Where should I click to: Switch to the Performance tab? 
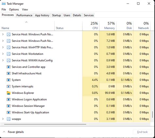click(25, 15)
